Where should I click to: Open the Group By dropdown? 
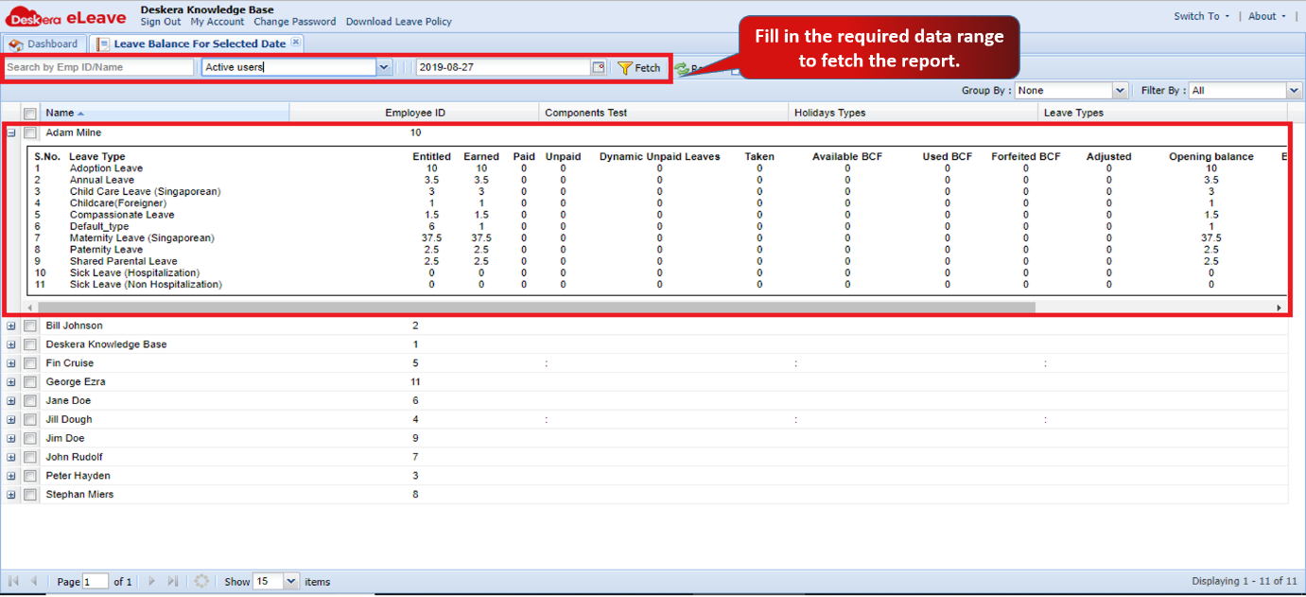click(x=1121, y=91)
